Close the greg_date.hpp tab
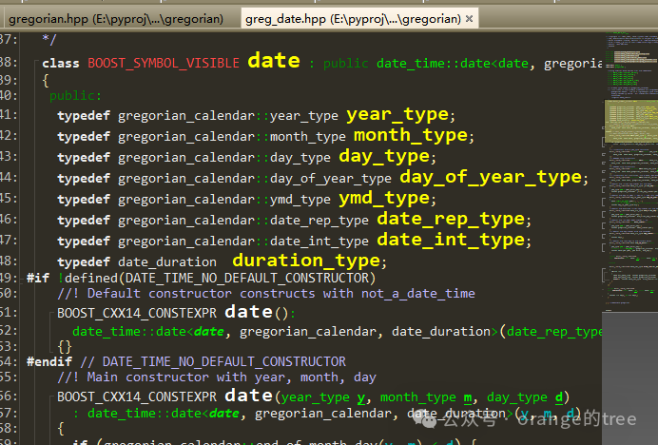The width and height of the screenshot is (658, 445). pos(469,19)
